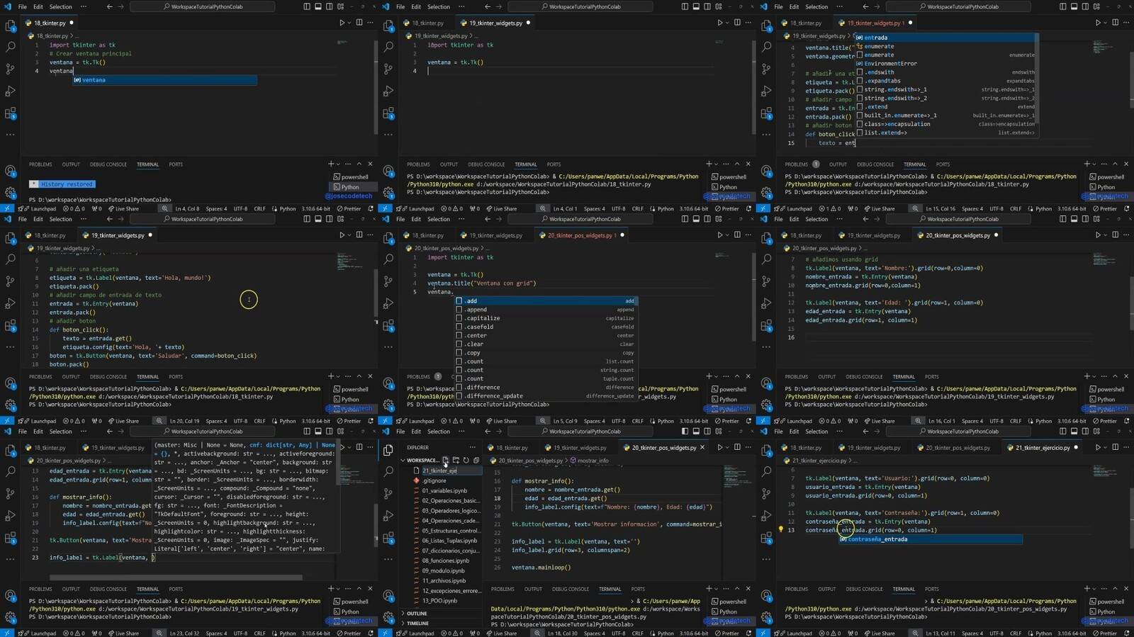Accept EnvironmentError suggestion in autocomplete list
The width and height of the screenshot is (1134, 637).
[x=945, y=64]
